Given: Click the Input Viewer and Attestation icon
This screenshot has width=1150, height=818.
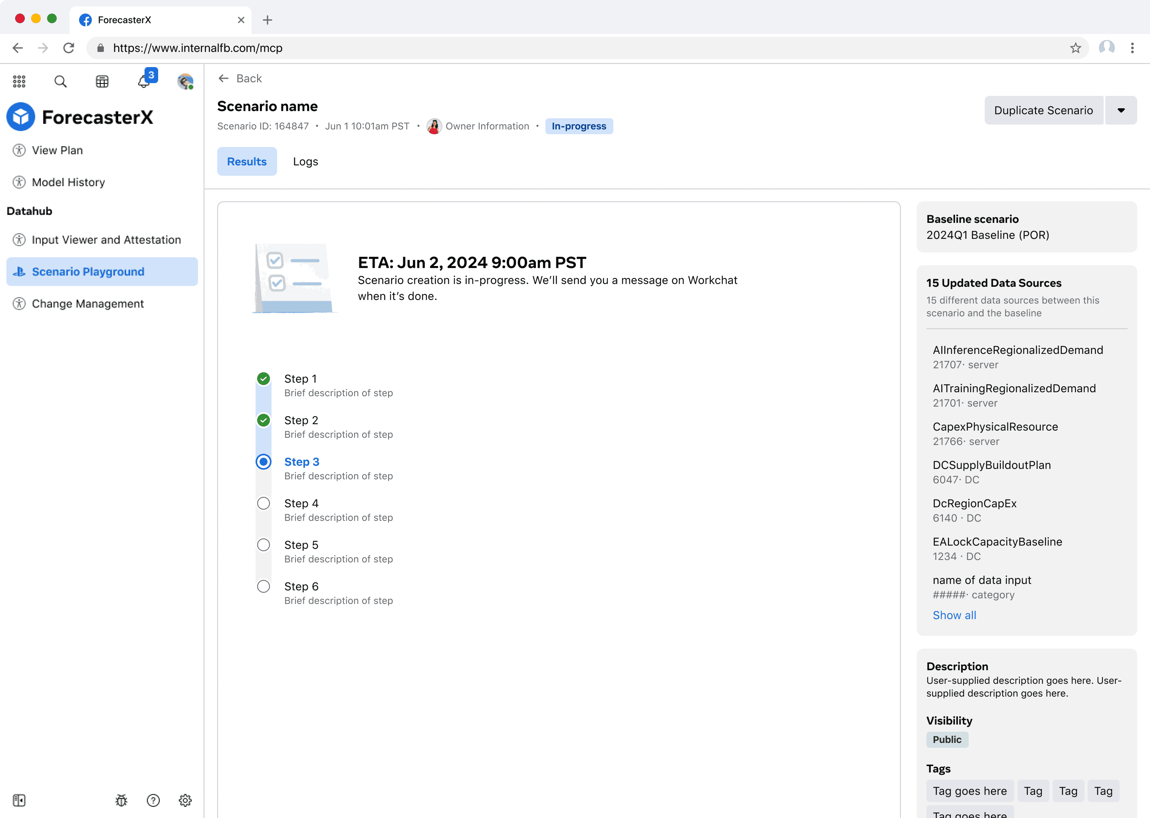Looking at the screenshot, I should pos(19,239).
